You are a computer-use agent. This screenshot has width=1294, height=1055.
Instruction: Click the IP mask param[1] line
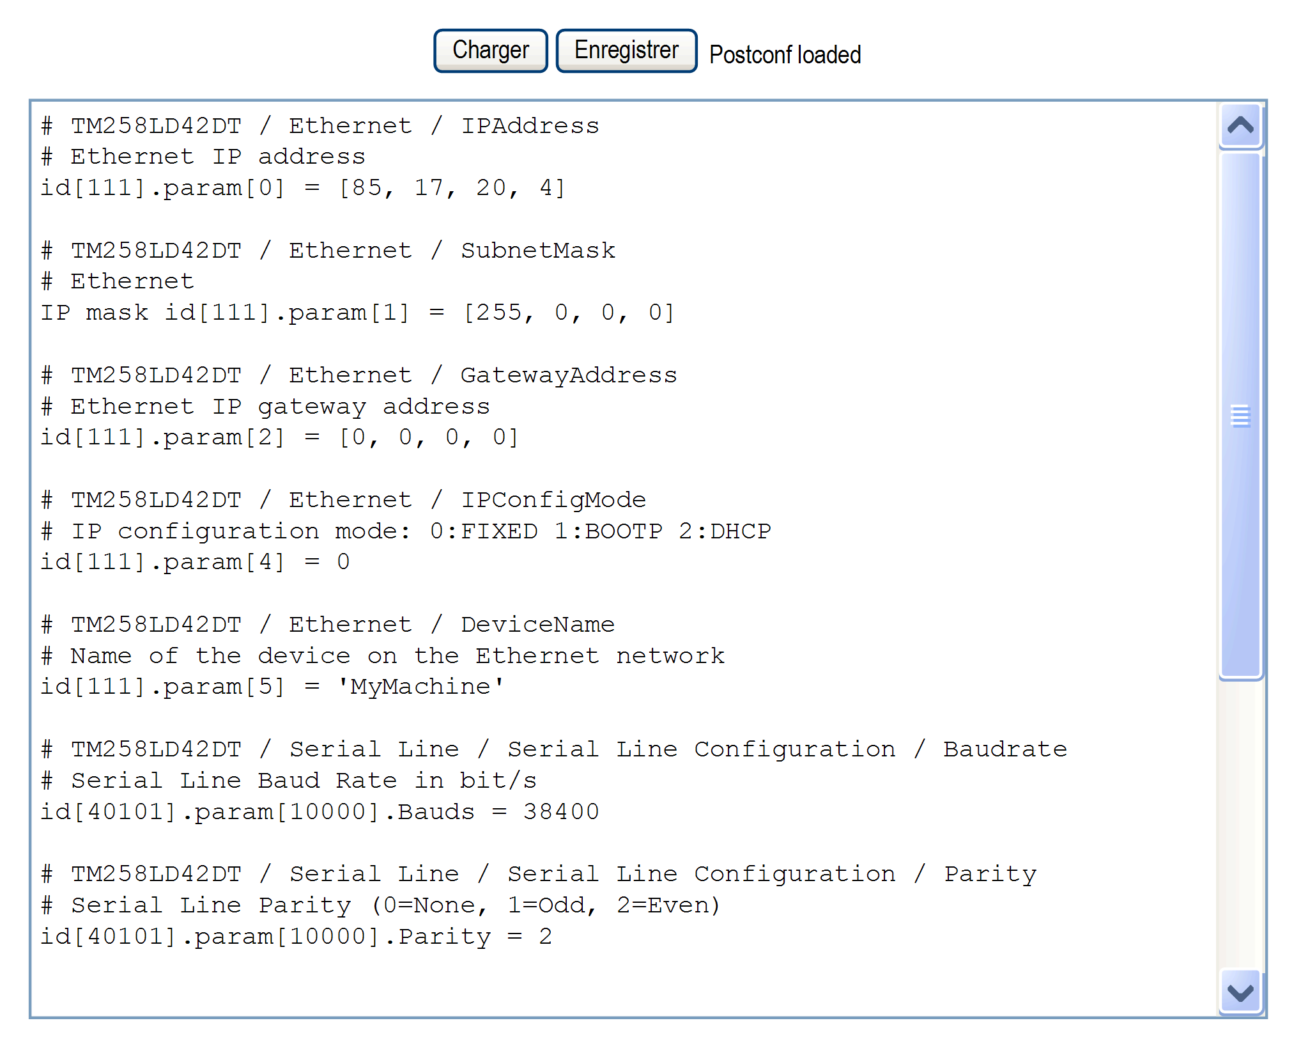[x=357, y=313]
